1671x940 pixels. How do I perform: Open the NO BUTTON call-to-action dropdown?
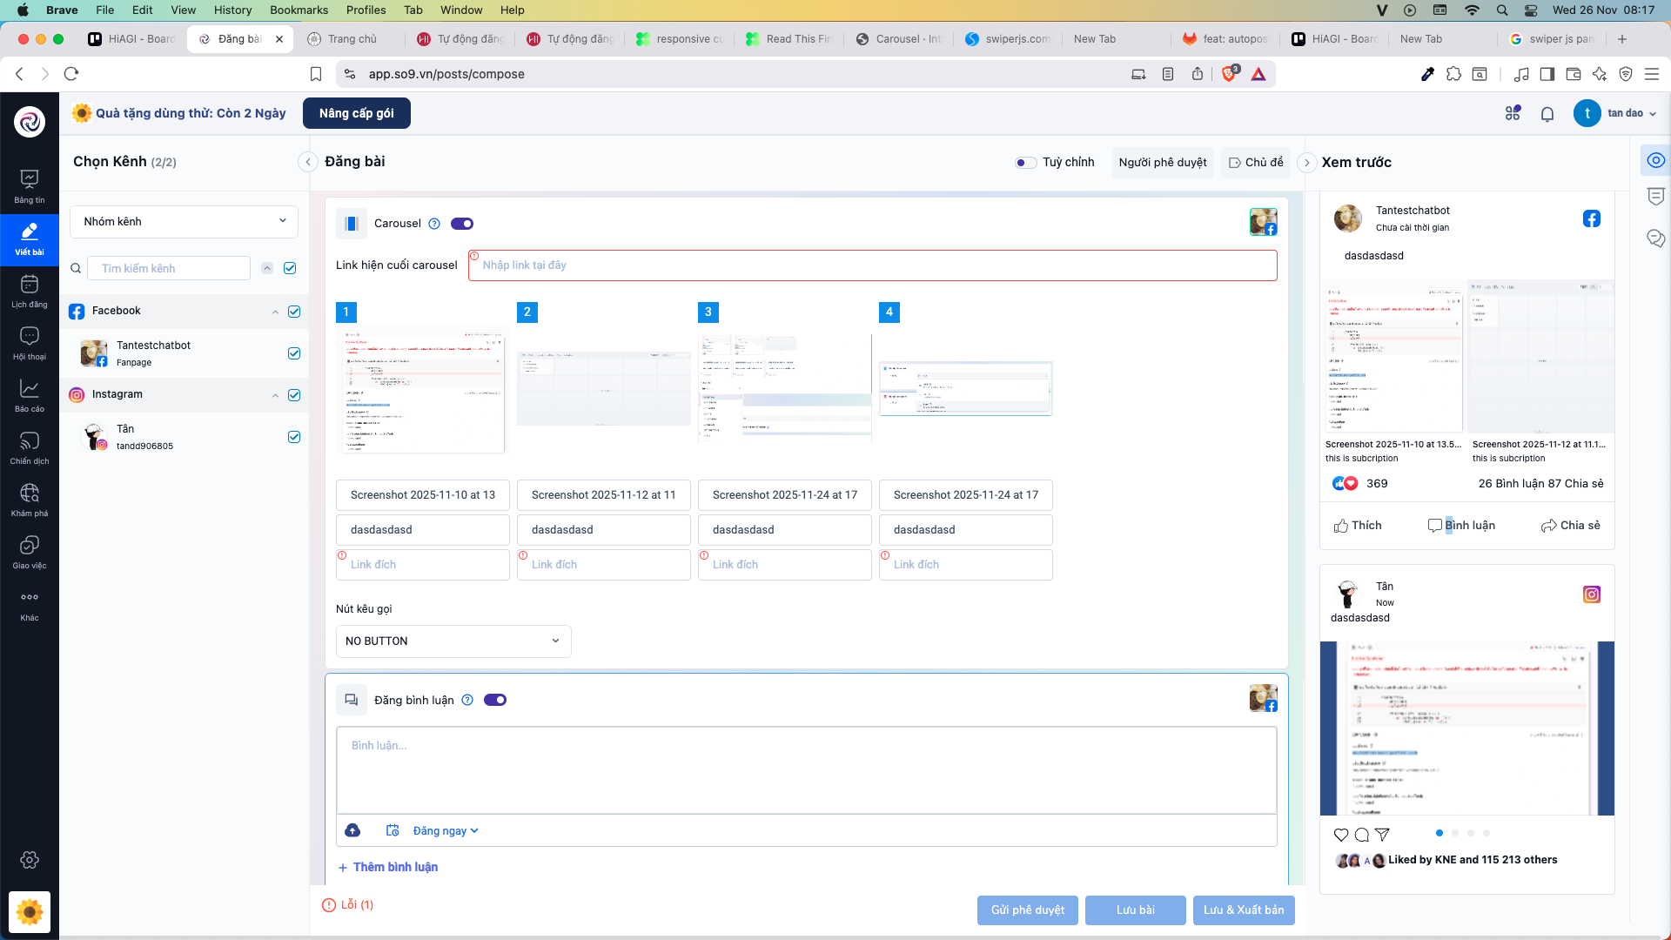453,641
